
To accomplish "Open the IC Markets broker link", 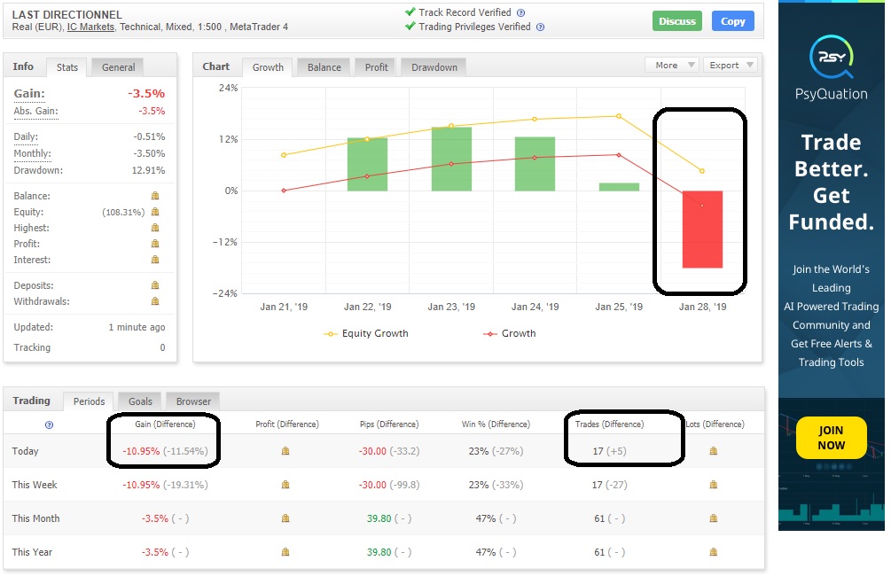I will point(91,27).
